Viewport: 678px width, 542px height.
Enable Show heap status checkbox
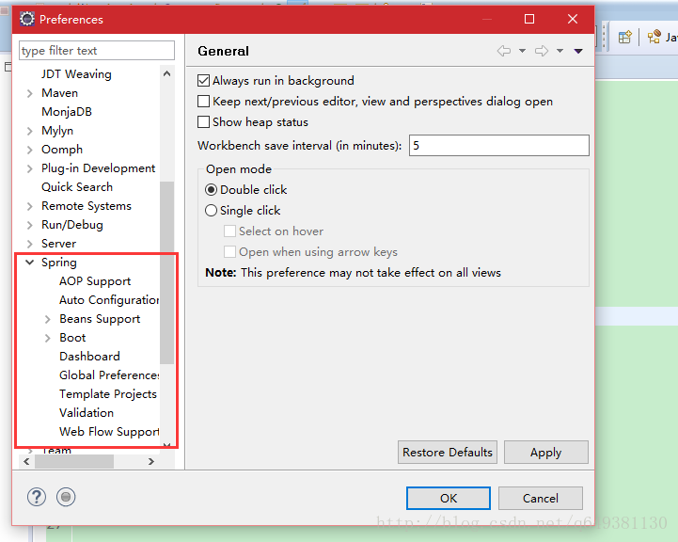coord(204,122)
